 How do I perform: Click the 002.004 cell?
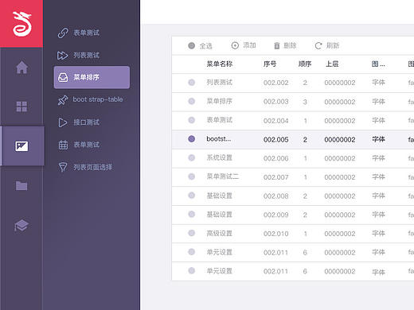276,121
